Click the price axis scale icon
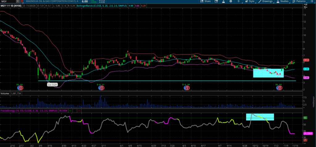Viewport: 316px width, 147px height. (306, 6)
